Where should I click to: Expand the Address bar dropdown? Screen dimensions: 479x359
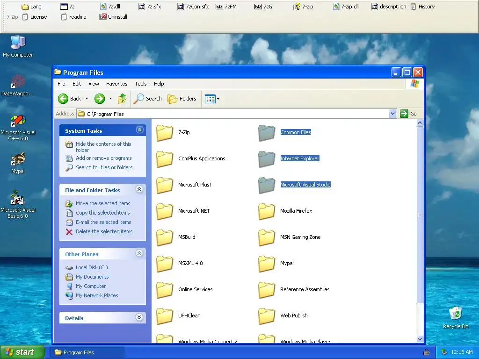393,114
